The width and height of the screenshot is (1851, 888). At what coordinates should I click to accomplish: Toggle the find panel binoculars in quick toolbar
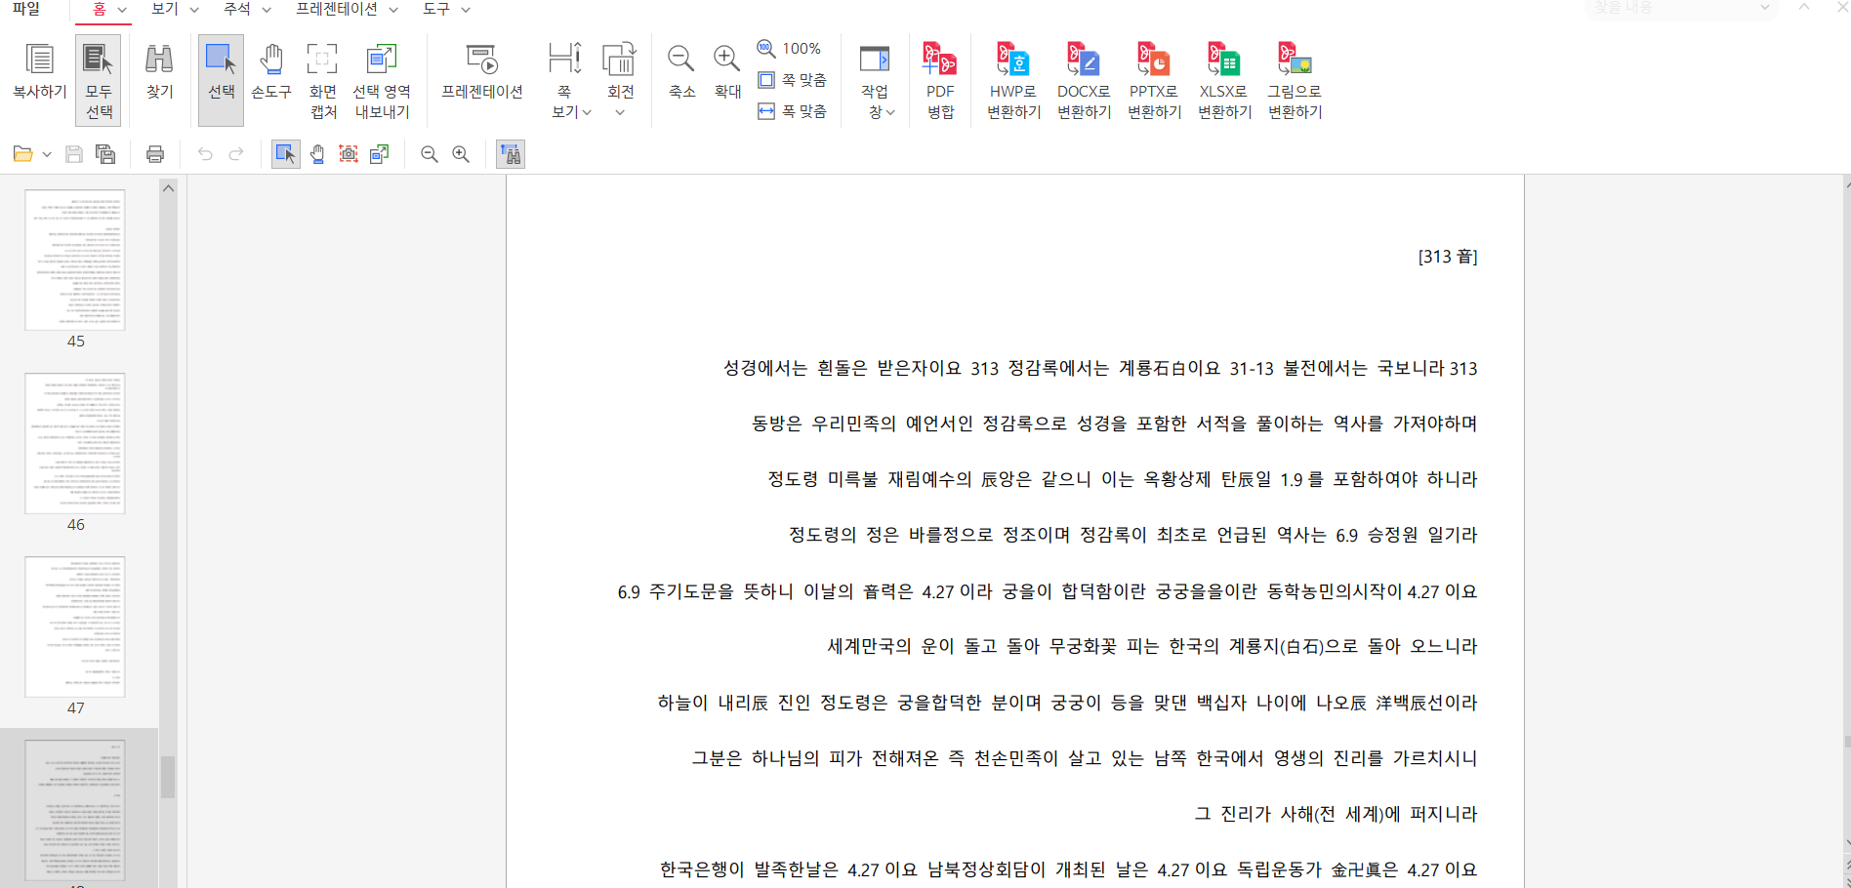511,154
